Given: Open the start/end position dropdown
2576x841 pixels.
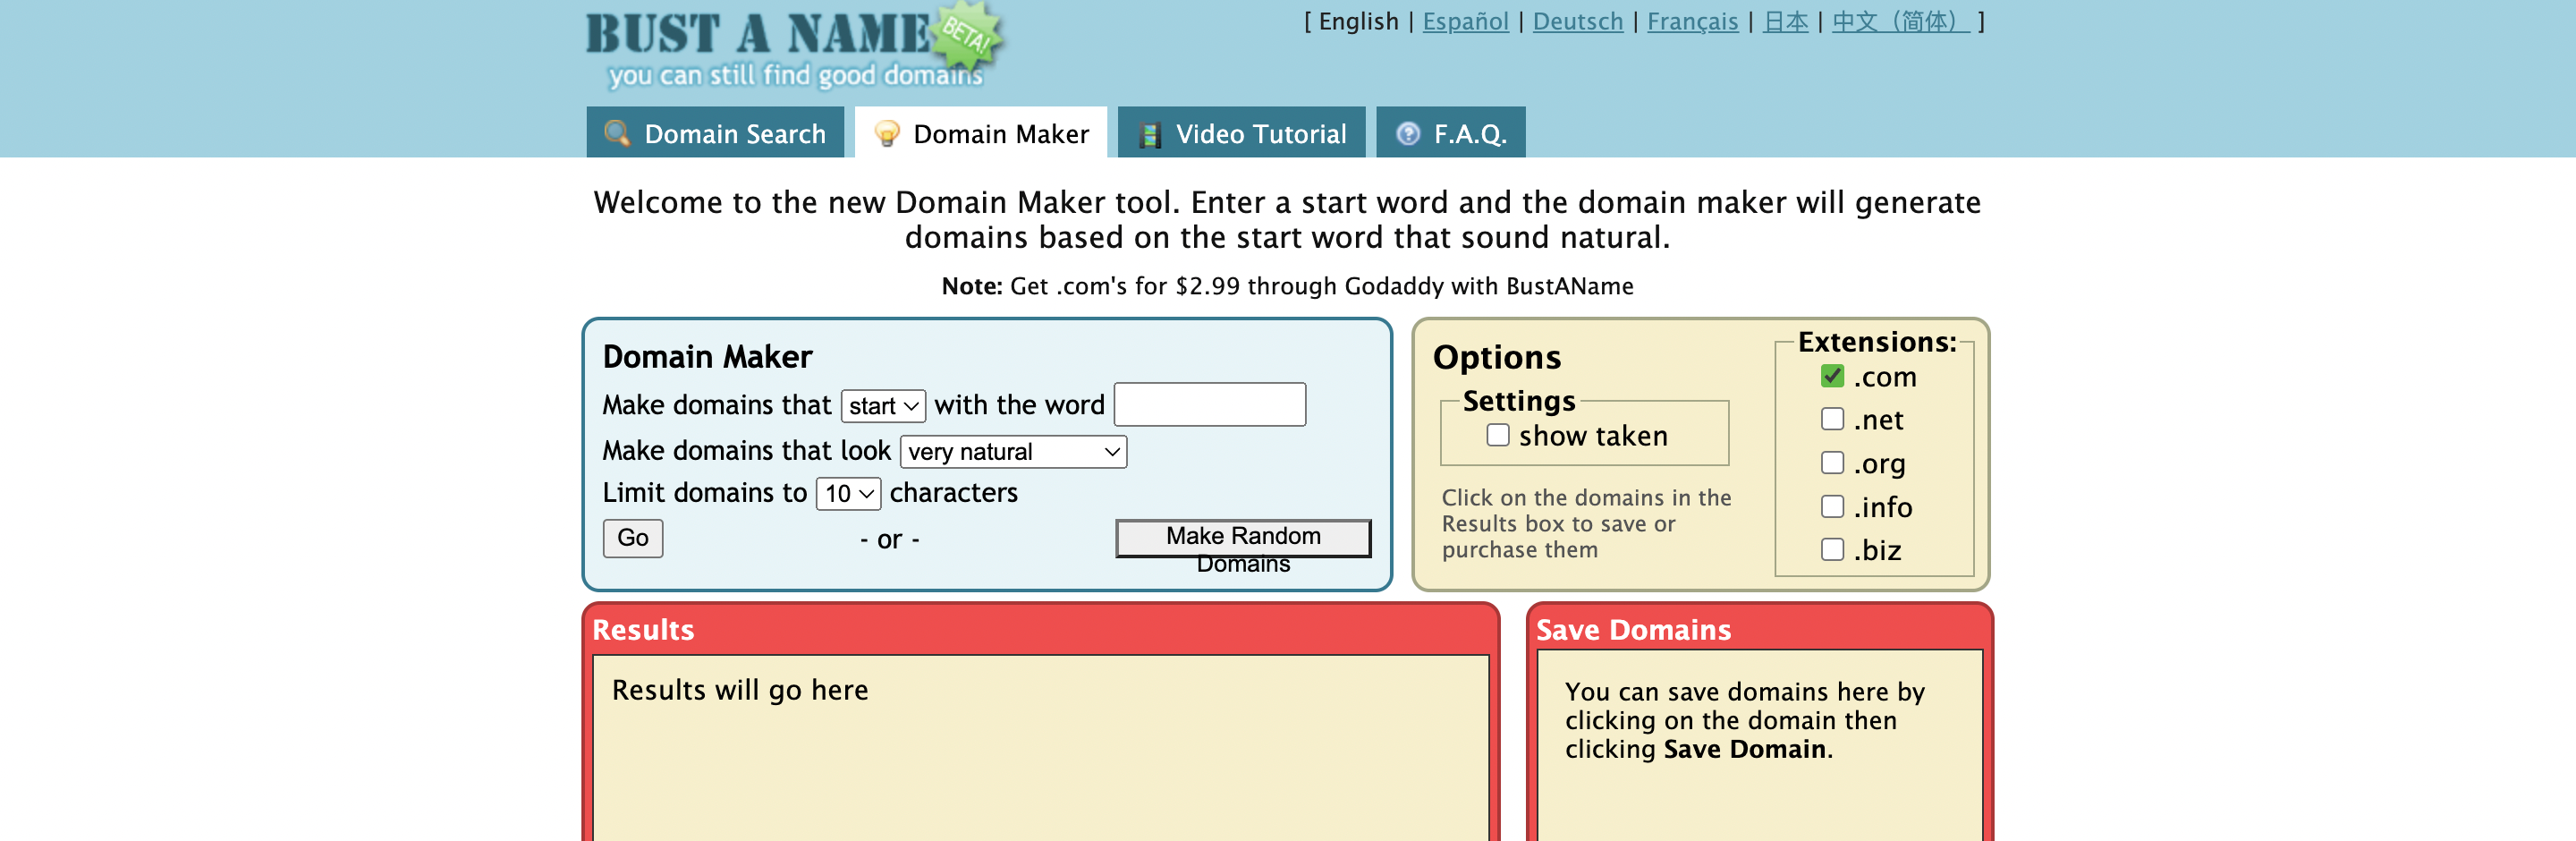Looking at the screenshot, I should coord(883,405).
